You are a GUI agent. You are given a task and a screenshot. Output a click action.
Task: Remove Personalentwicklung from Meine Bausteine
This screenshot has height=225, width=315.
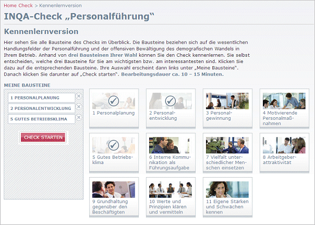click(79, 107)
